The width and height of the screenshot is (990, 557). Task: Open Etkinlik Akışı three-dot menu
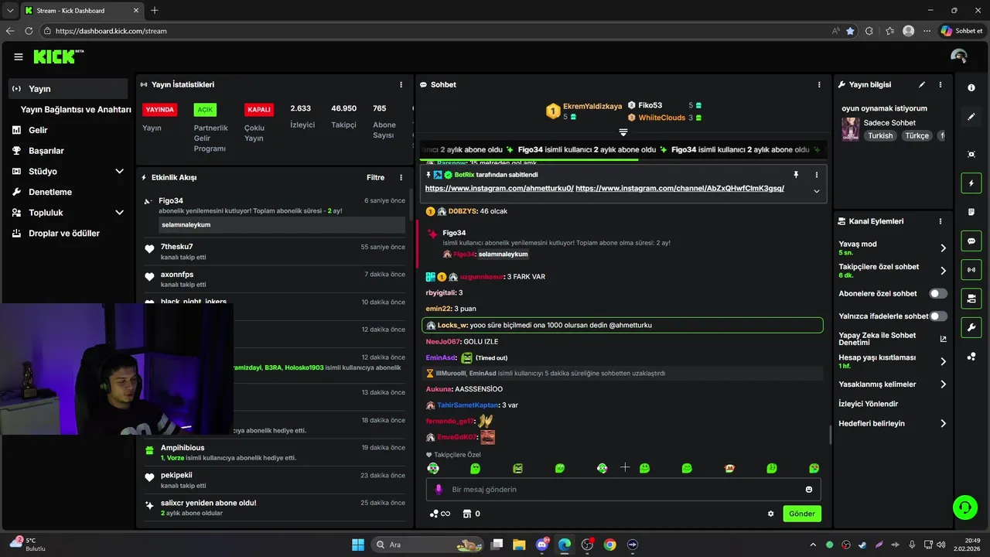tap(401, 177)
